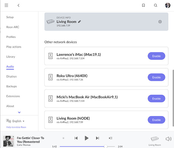The width and height of the screenshot is (174, 148).
Task: Enable the Roku Ultra (4640X) device
Action: tap(156, 77)
